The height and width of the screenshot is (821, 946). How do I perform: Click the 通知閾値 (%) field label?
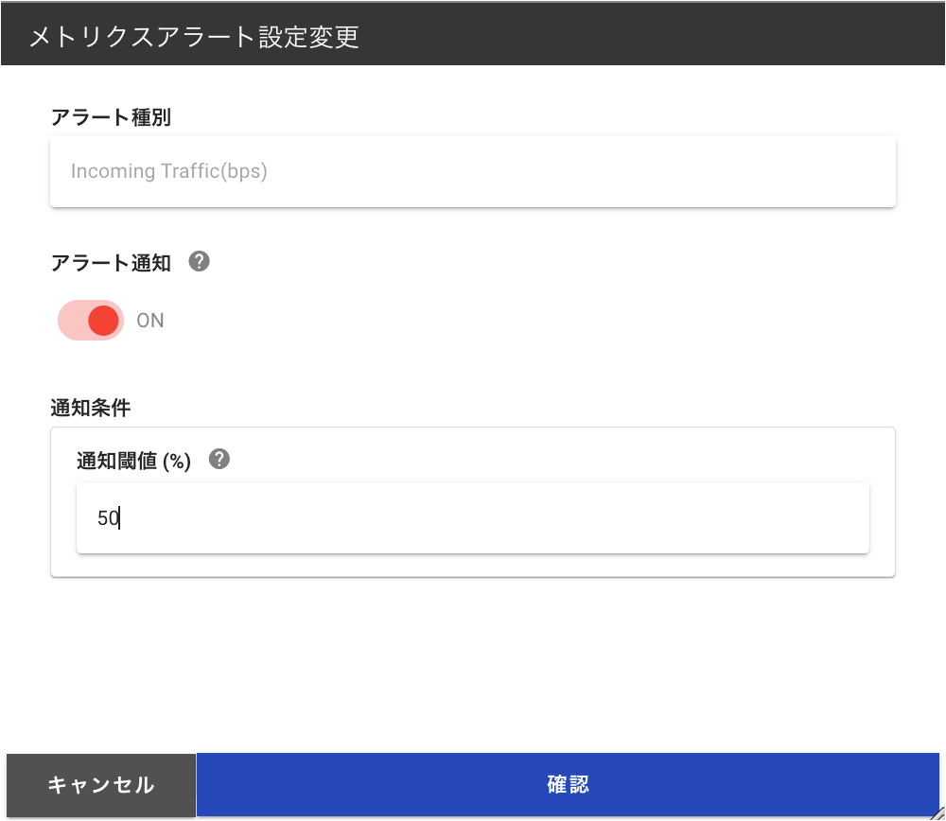(x=134, y=461)
